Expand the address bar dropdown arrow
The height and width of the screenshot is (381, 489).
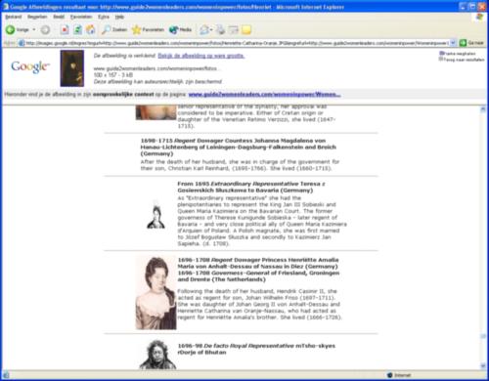click(x=453, y=43)
